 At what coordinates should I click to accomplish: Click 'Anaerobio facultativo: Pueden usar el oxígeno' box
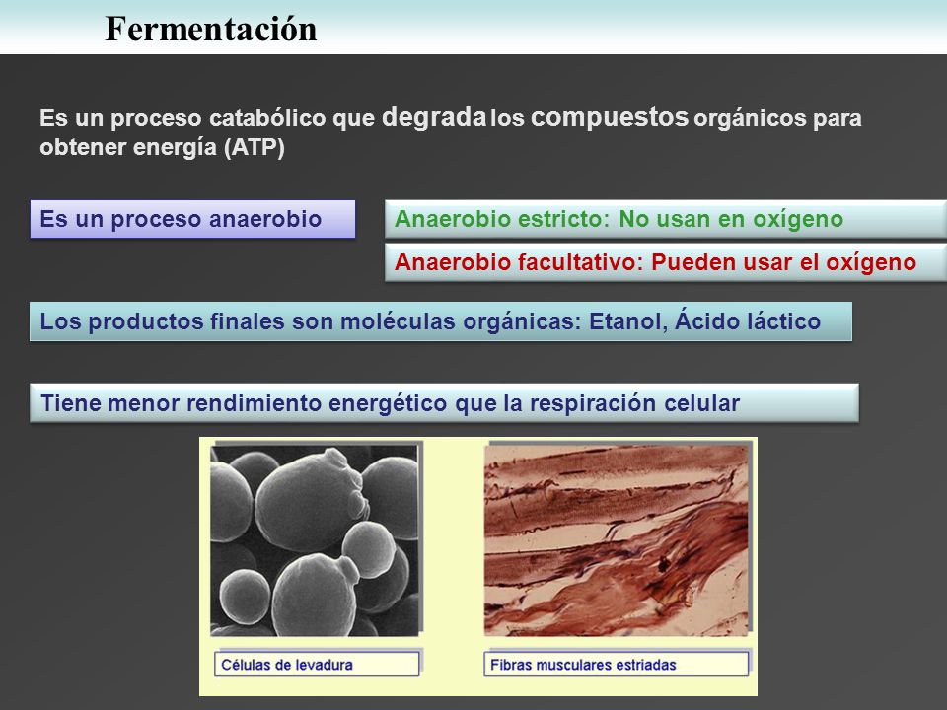666,262
